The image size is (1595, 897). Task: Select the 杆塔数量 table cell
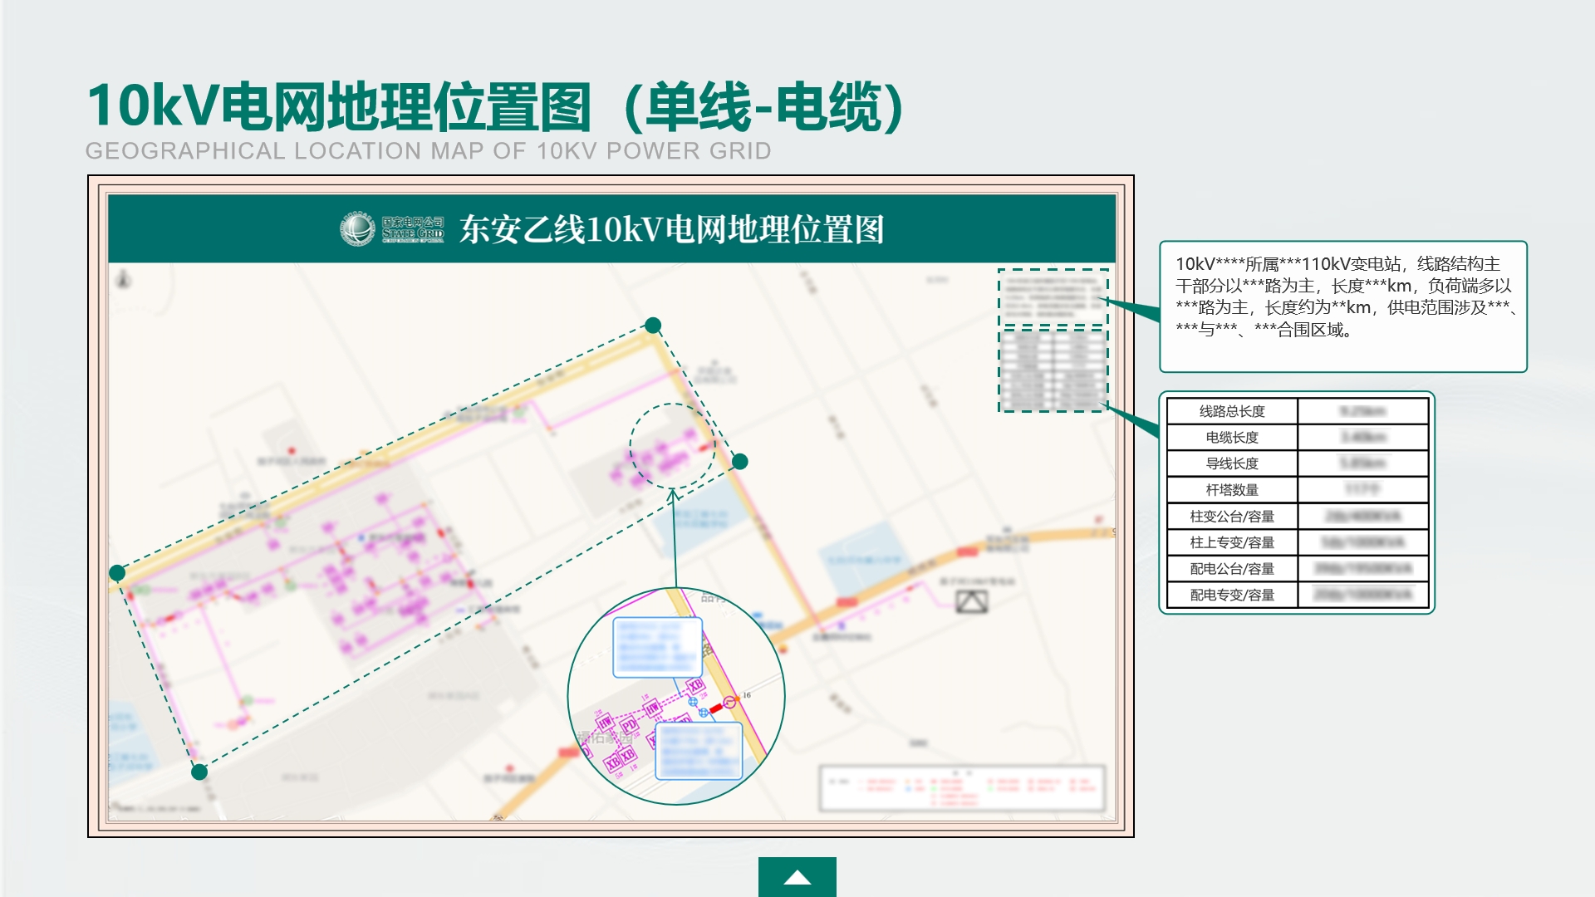(1232, 490)
